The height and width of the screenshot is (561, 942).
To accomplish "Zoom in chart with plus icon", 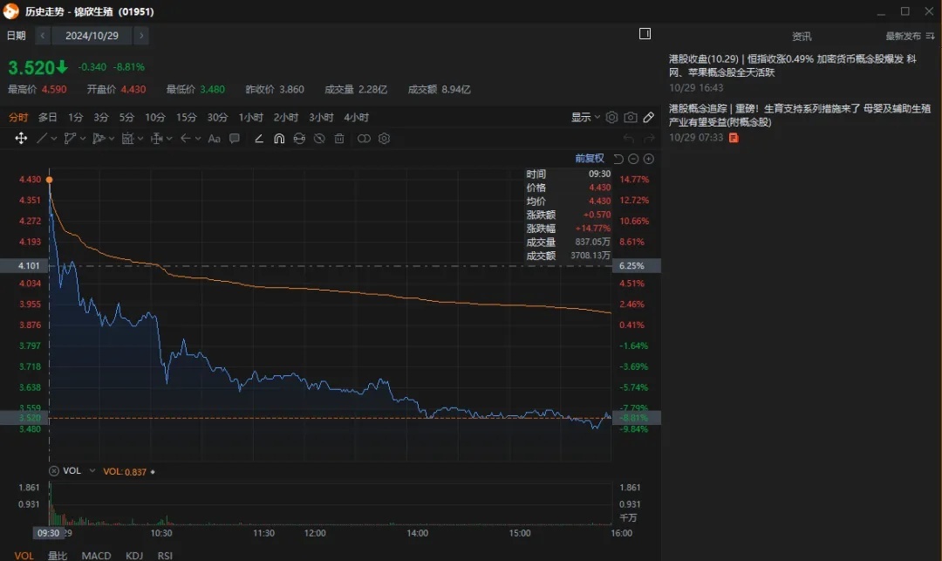I will (x=648, y=159).
